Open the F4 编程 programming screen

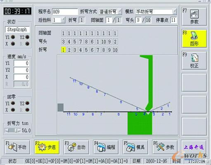click(x=106, y=147)
